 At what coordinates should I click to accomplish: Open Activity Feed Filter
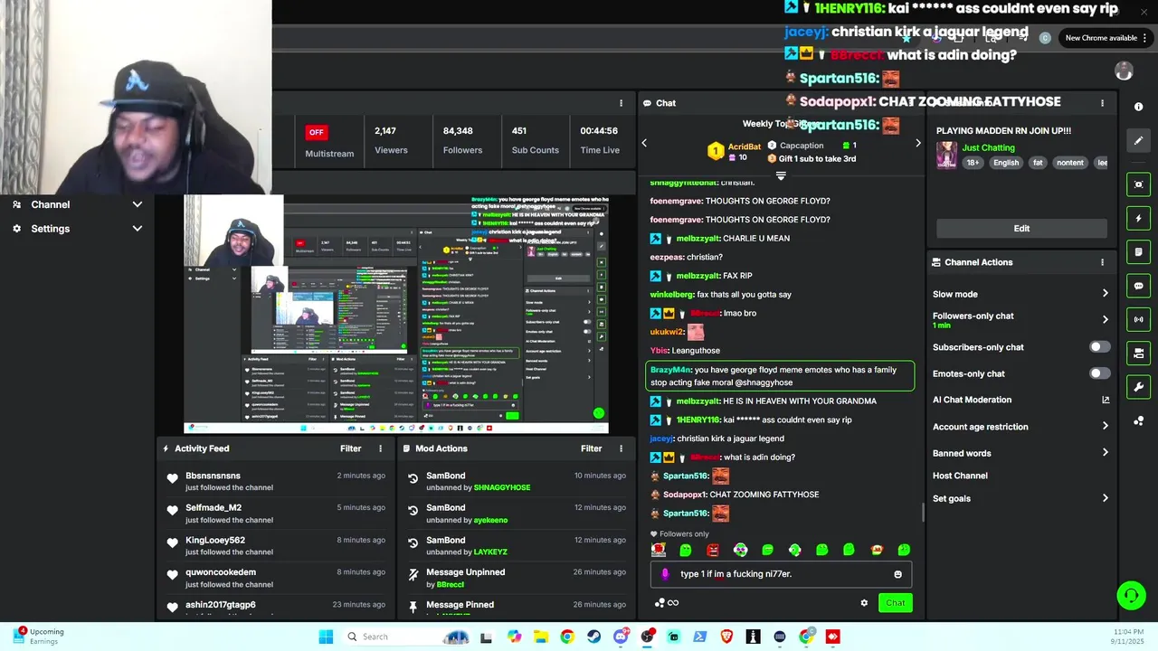click(350, 448)
